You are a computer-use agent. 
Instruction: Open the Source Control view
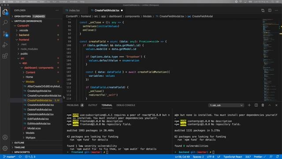(x=5, y=34)
